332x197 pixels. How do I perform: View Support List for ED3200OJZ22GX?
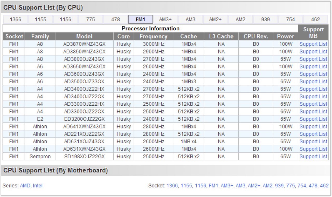[313, 119]
